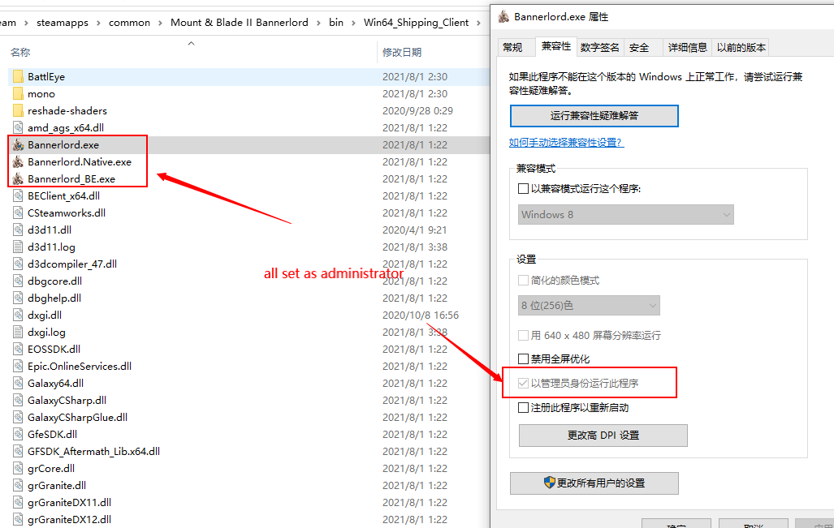Click the Bannerlord.Native.exe application icon

coord(18,161)
